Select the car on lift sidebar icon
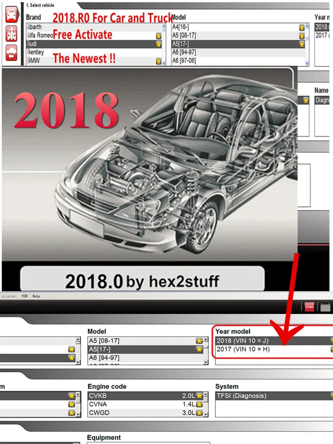 12,33
